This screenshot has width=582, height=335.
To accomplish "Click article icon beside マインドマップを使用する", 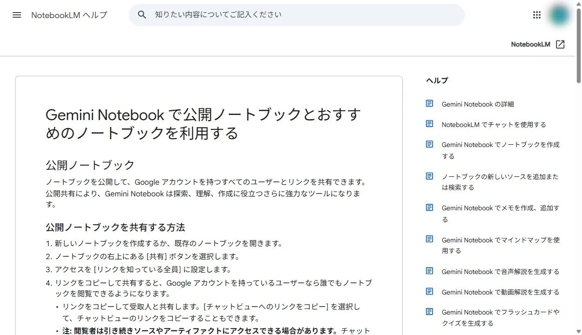I will [x=430, y=239].
